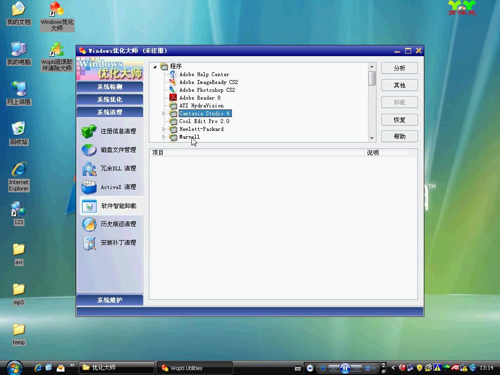Launch Internet Explorer from quick launch
Screen dimensions: 500x375
pos(38,368)
